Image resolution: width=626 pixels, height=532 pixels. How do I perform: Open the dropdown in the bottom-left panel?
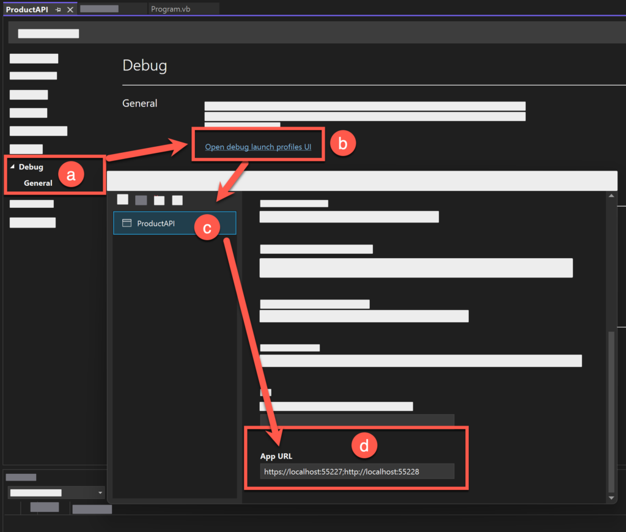click(x=99, y=492)
